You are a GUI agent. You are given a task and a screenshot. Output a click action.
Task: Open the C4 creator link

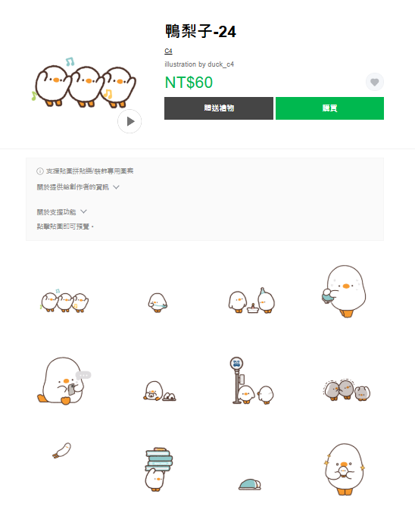pos(168,51)
